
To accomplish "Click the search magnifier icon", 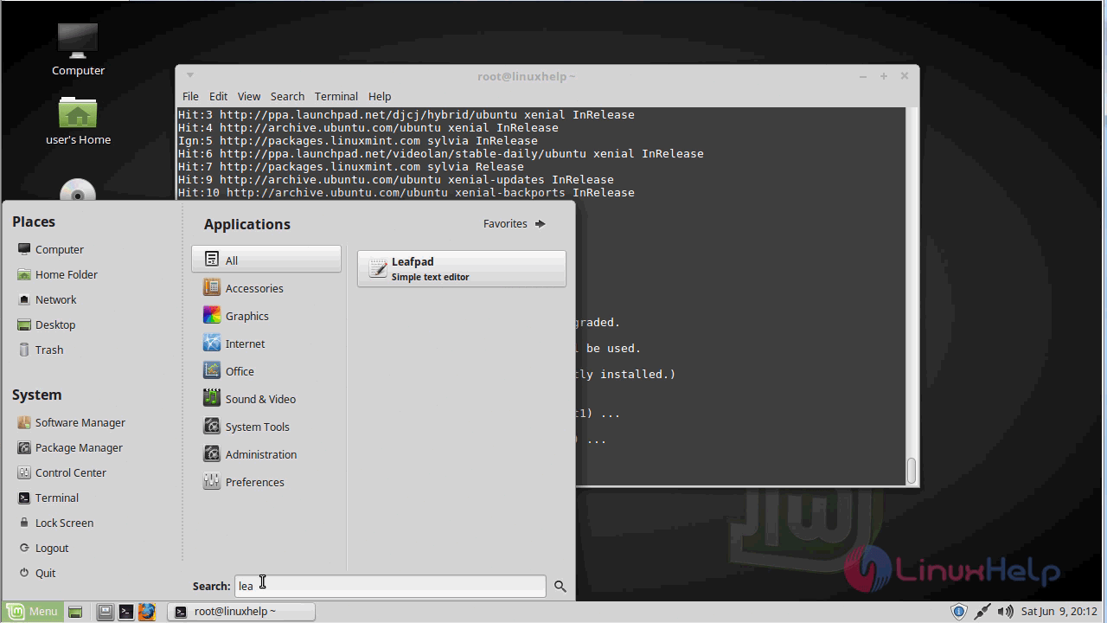I will (x=560, y=587).
